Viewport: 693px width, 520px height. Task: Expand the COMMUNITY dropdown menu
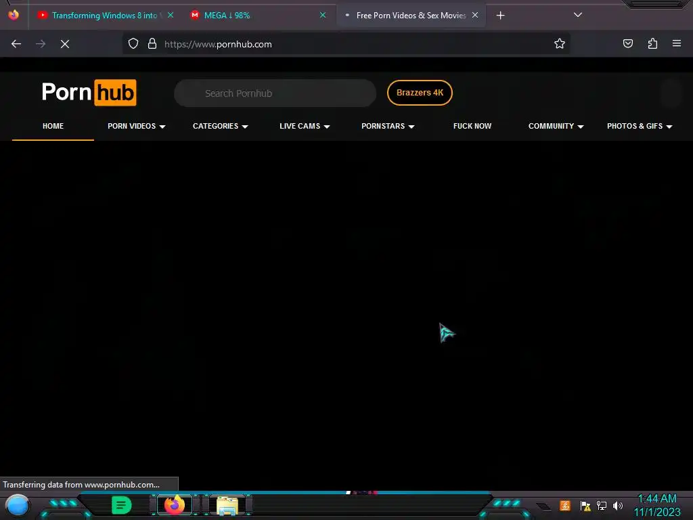click(x=556, y=126)
